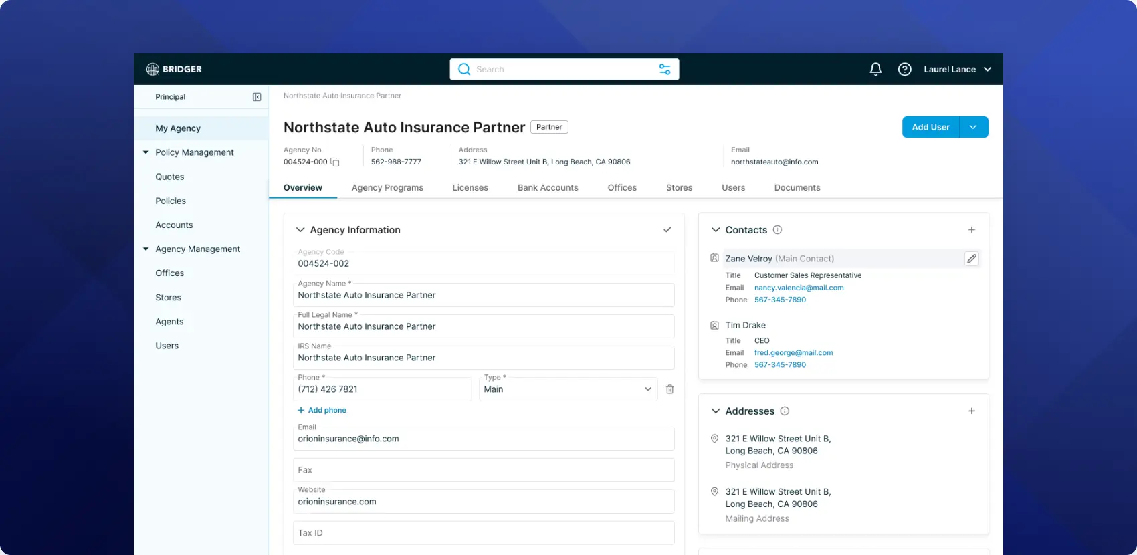
Task: Open the notifications bell
Action: [875, 69]
